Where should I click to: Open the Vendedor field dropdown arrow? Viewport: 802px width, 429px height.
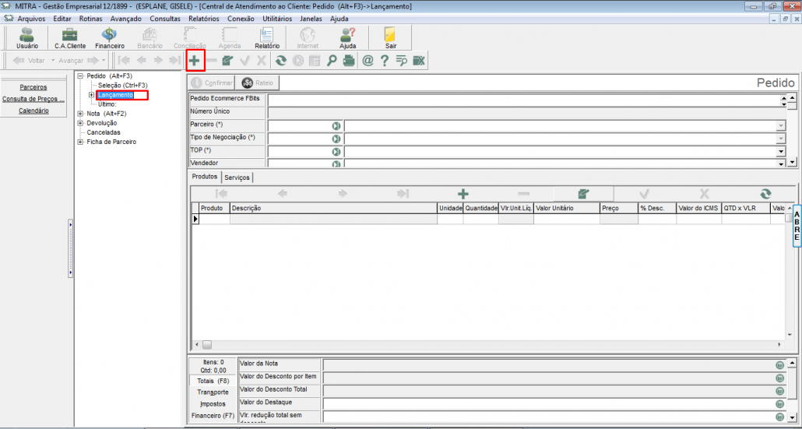pyautogui.click(x=780, y=164)
